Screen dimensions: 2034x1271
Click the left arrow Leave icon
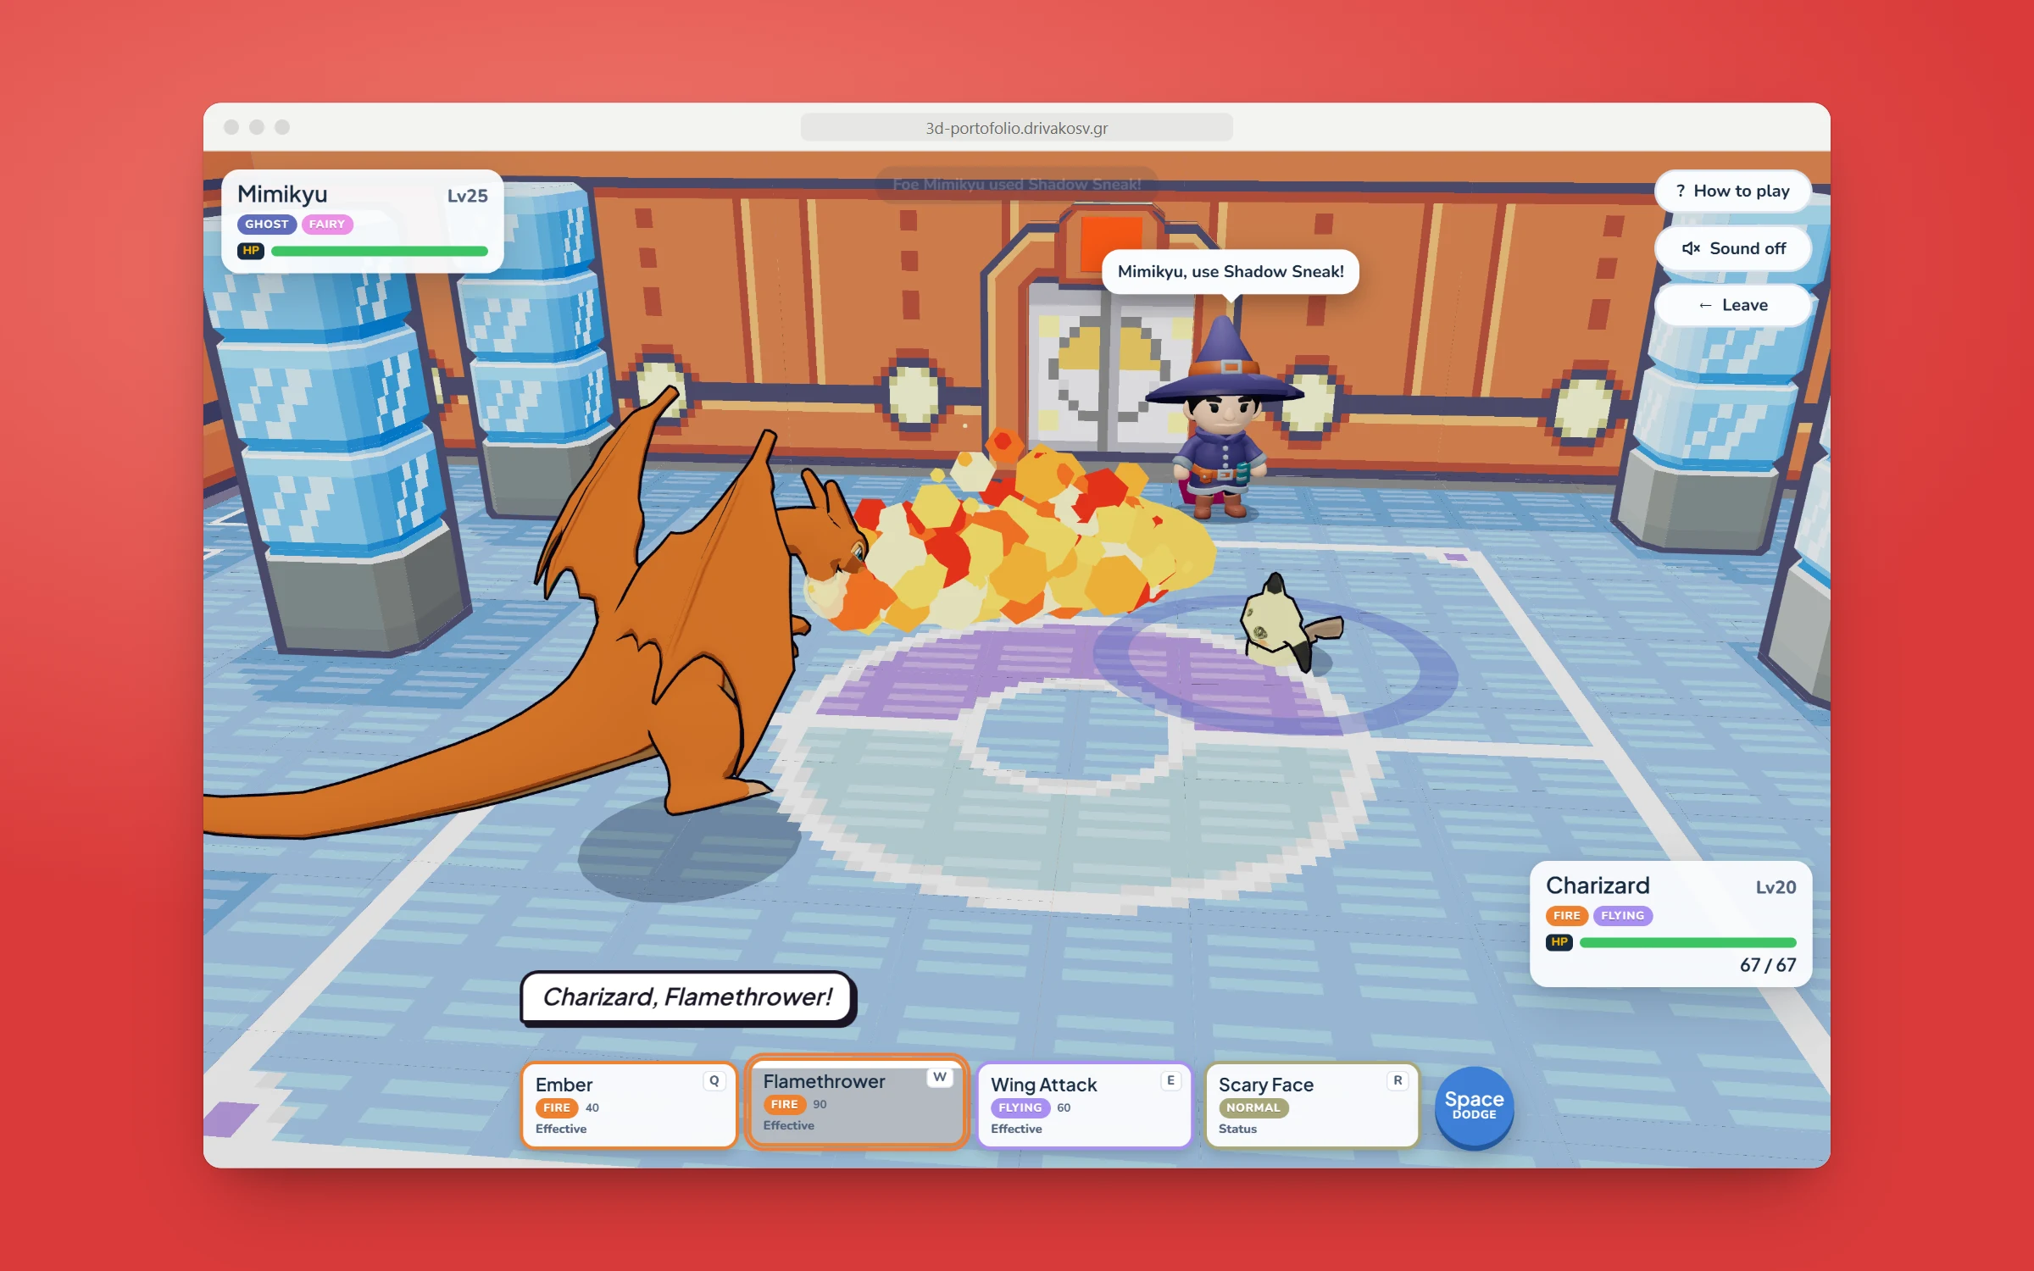pos(1705,305)
